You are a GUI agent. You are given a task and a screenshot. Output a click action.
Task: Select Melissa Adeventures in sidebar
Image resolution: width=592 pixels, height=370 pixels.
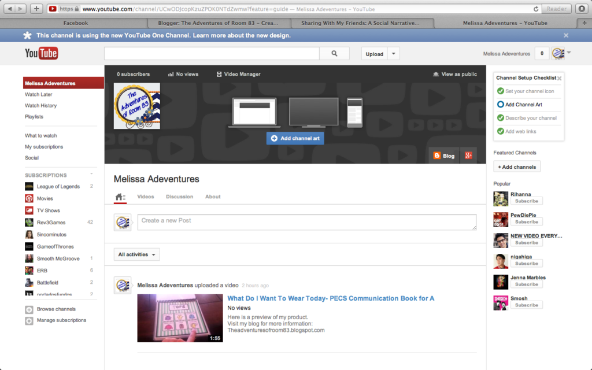(64, 83)
